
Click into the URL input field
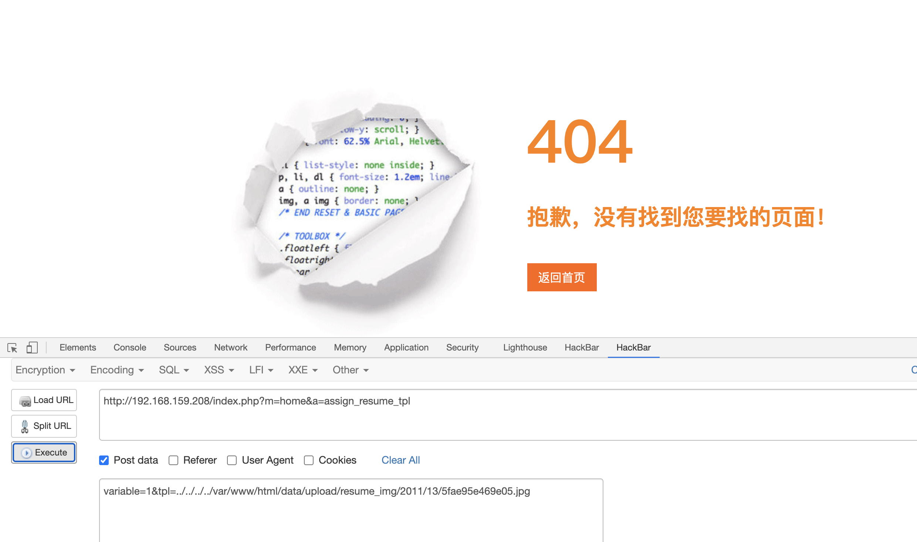coord(507,415)
